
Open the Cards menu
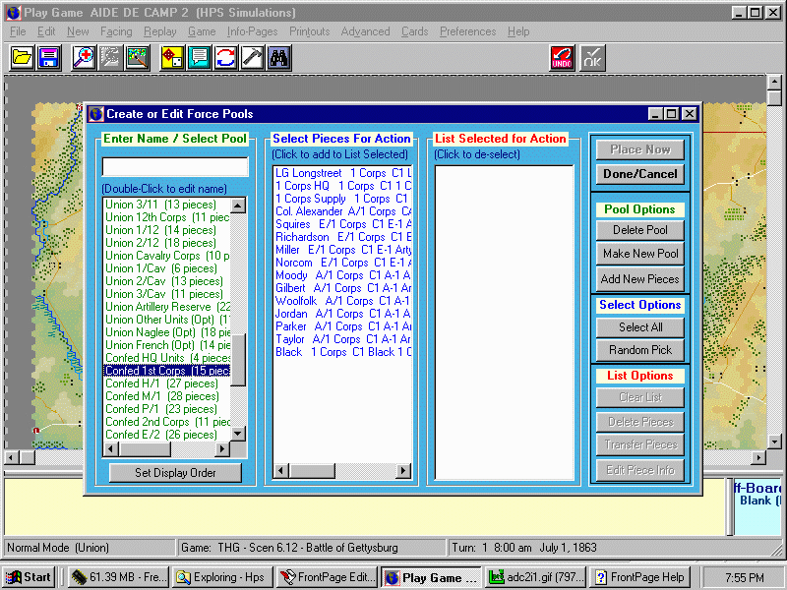(414, 31)
